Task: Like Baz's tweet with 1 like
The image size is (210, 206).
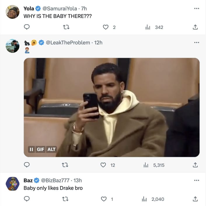Action: pyautogui.click(x=103, y=199)
